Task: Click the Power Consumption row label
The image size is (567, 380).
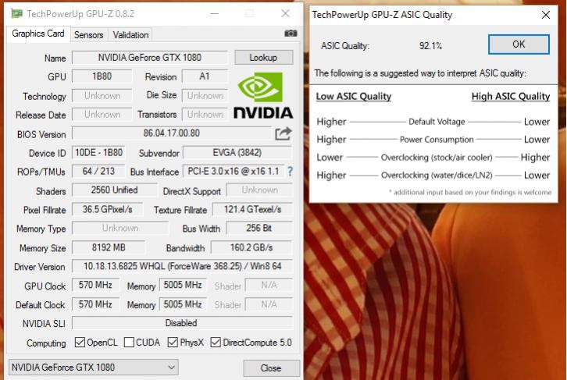Action: coord(437,140)
